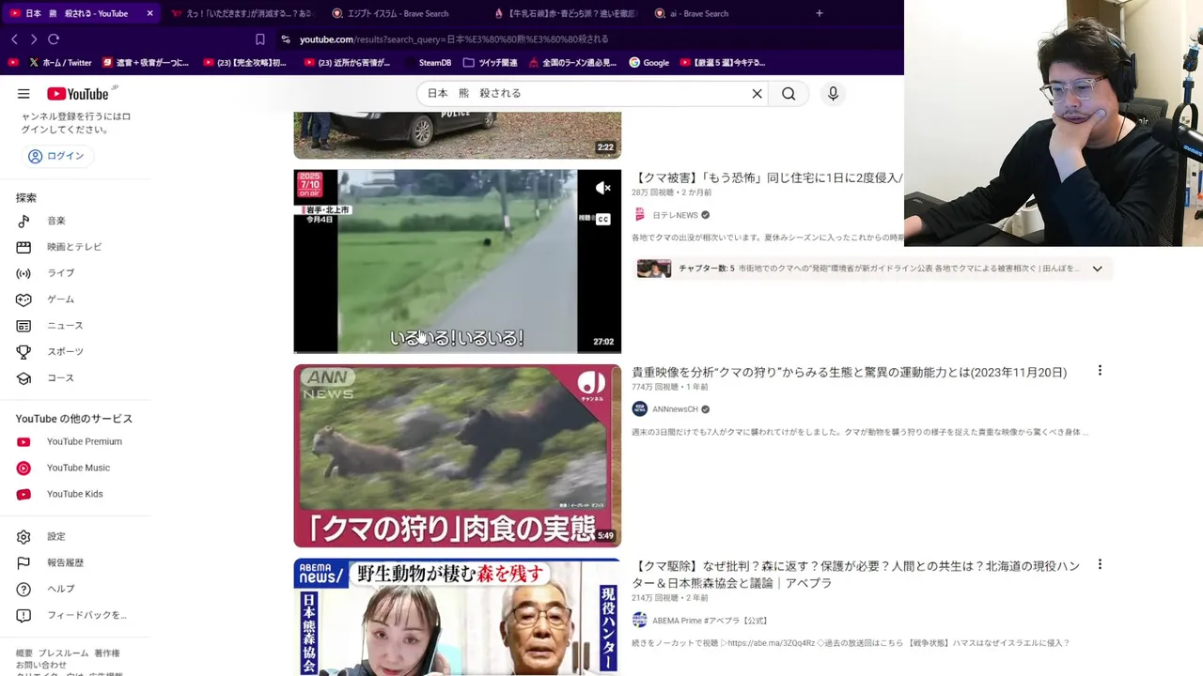Switch to えっ!「いただきます」 browser tab
Viewport: 1203px width, 676px height.
coord(242,14)
